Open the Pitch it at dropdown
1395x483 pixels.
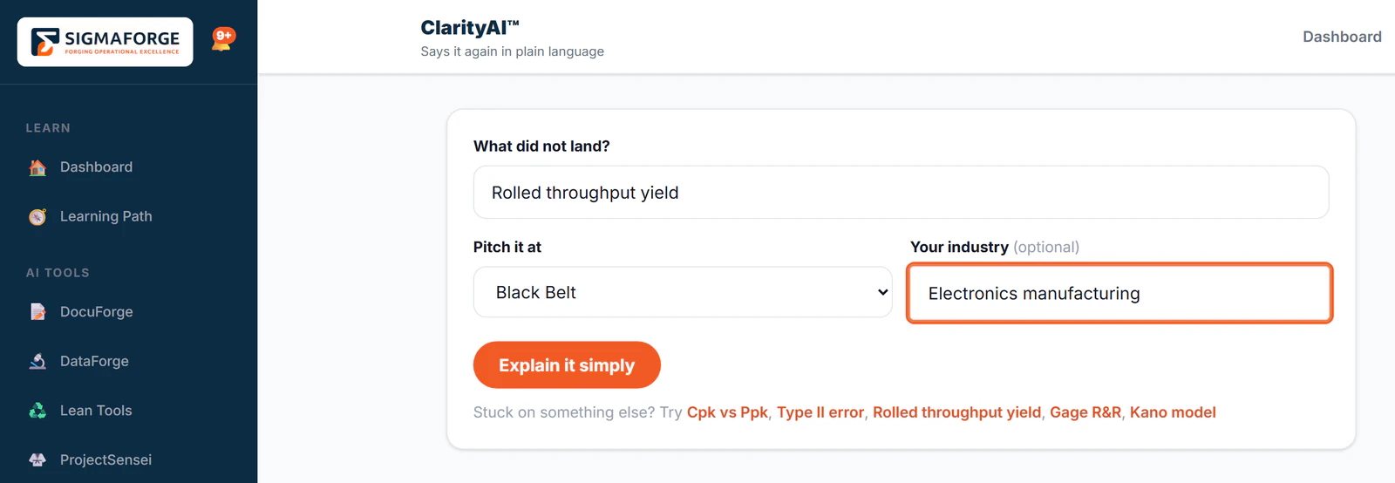[x=683, y=292]
